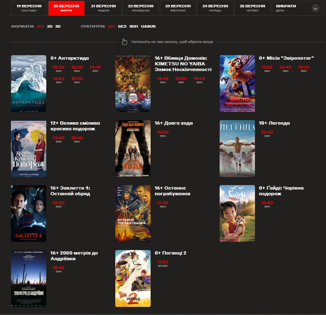Expand the date picker chevron
Screen dimensions: 326x315
pos(315,8)
